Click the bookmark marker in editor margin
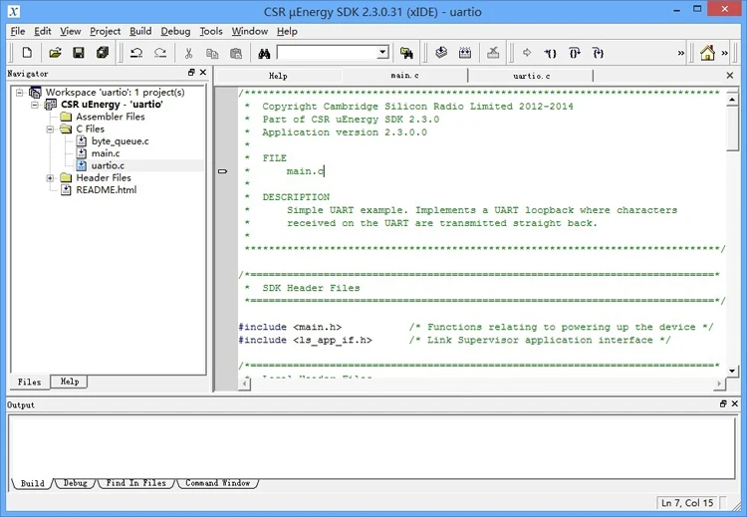 [x=222, y=171]
